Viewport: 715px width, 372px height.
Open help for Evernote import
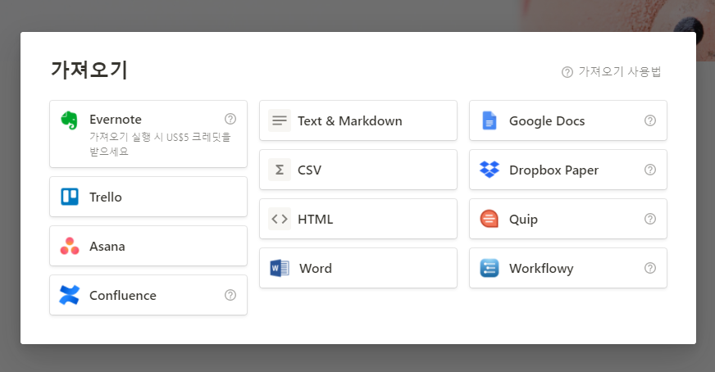pyautogui.click(x=230, y=119)
